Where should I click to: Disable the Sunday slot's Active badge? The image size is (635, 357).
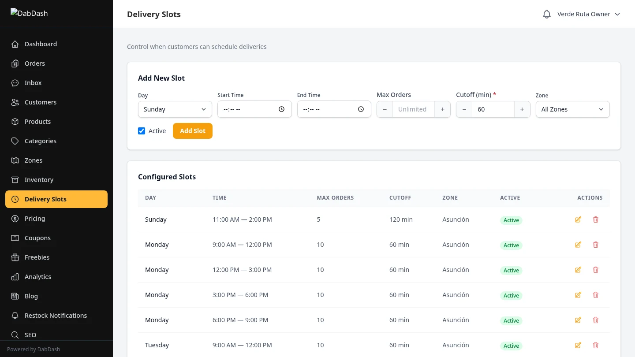click(x=511, y=219)
